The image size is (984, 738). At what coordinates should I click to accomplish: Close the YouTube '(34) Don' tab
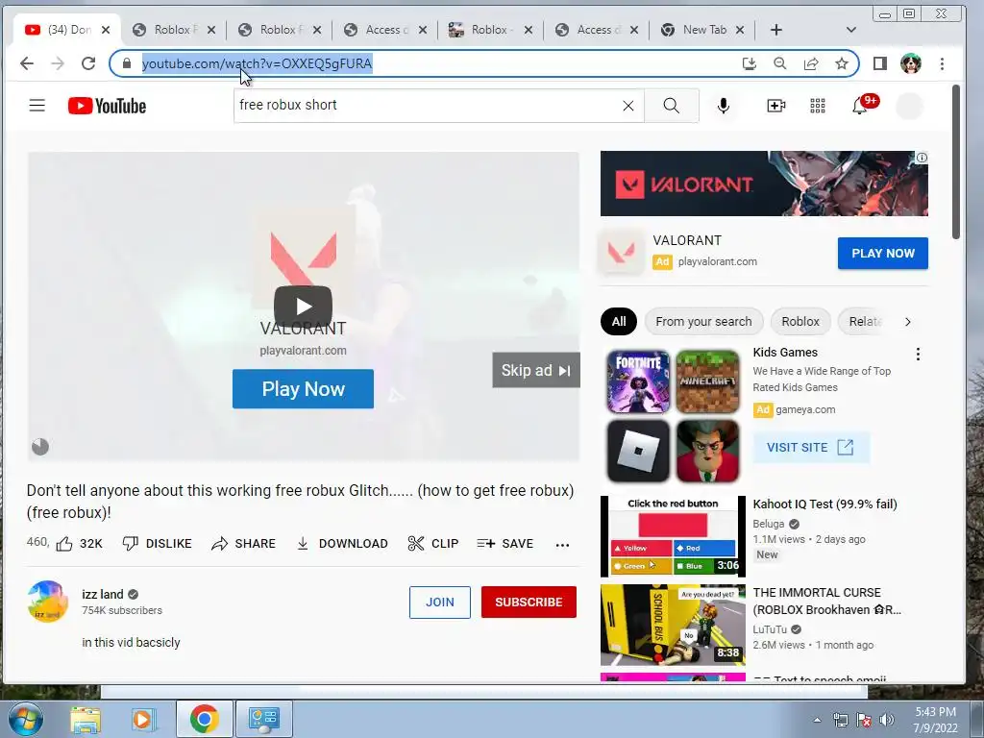106,30
